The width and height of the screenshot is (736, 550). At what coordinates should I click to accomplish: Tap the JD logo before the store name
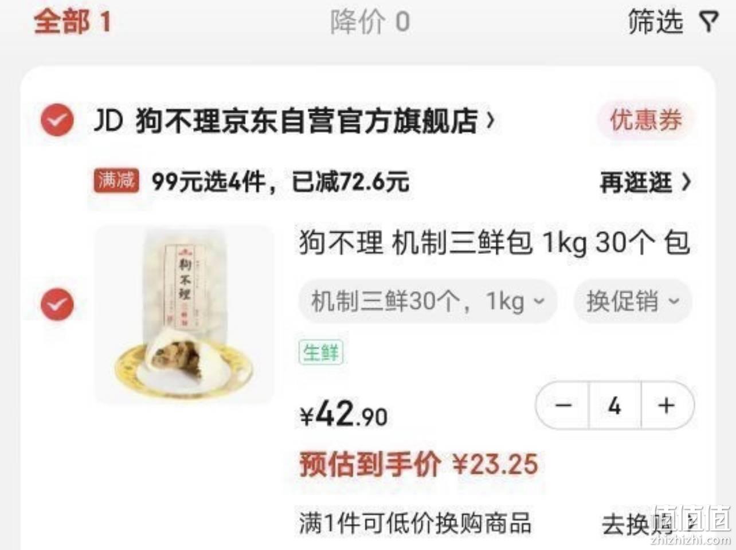pos(108,121)
